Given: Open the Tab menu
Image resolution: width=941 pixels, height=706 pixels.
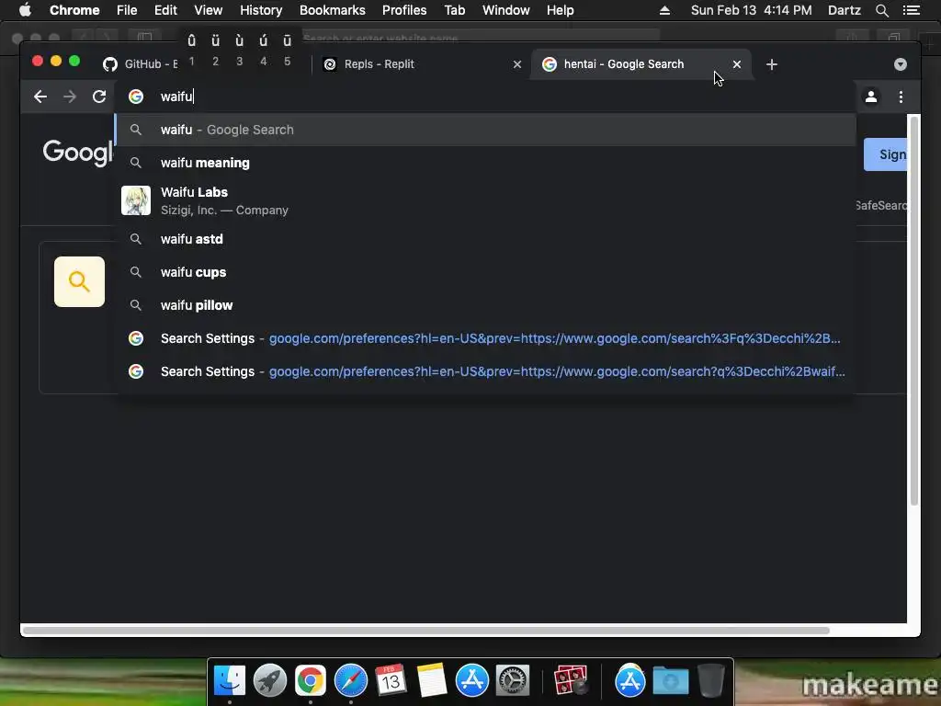Looking at the screenshot, I should [x=454, y=10].
